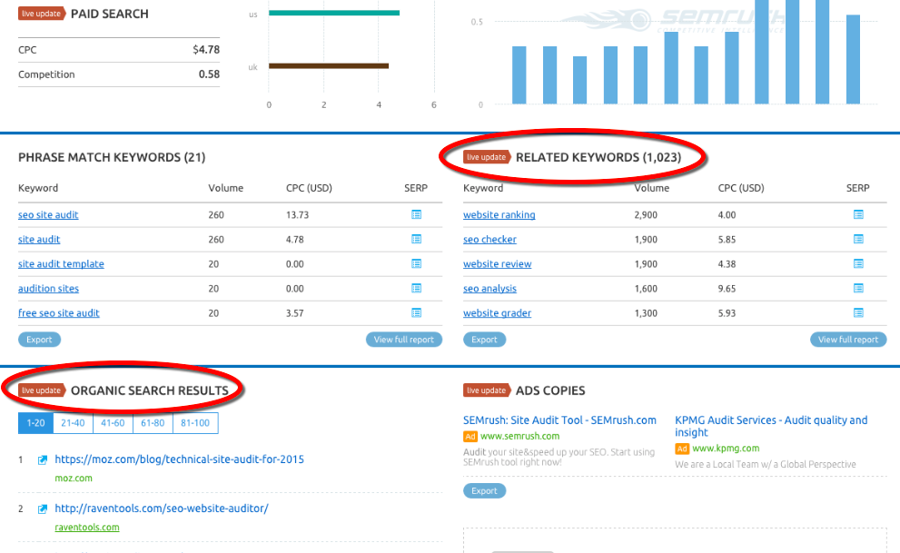The width and height of the screenshot is (900, 553).
Task: Click the brown UK bar in chart
Action: pos(329,65)
